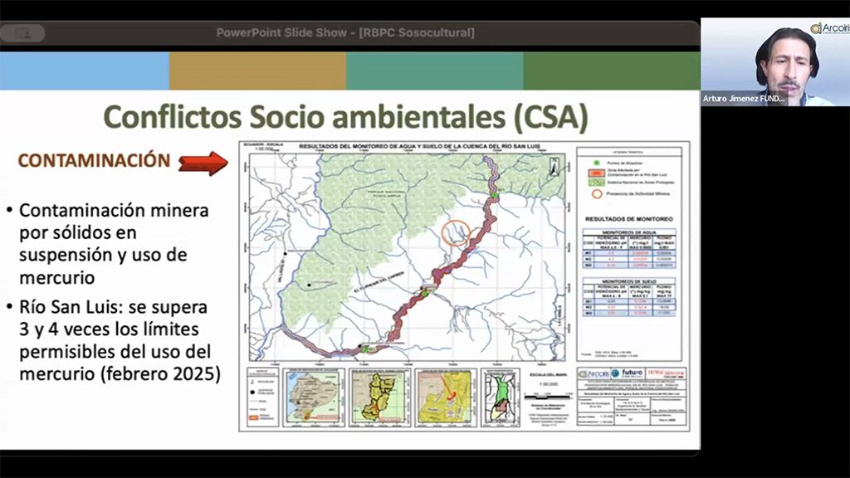Click the northern green sampling point marker
Screen dimensions: 850x478
[494, 195]
